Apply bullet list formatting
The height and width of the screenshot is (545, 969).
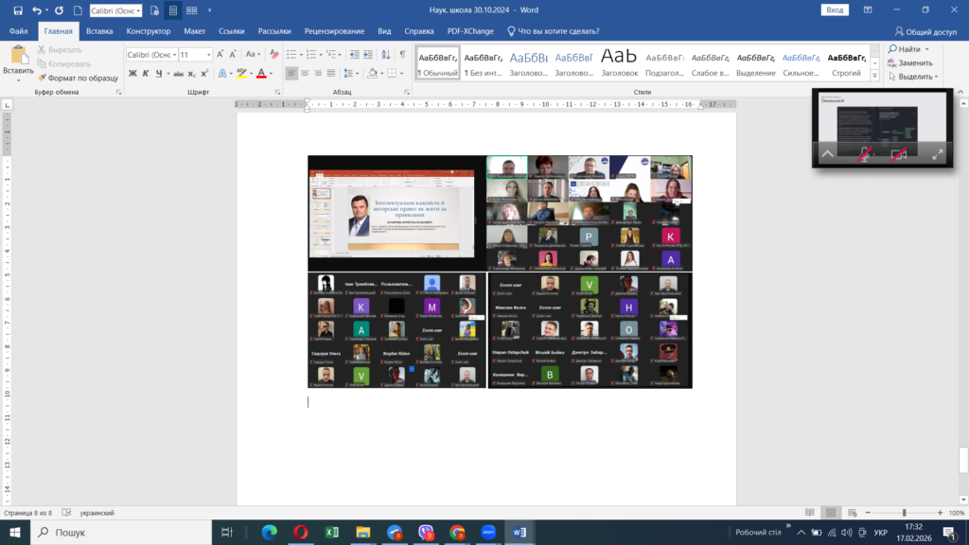pyautogui.click(x=292, y=54)
